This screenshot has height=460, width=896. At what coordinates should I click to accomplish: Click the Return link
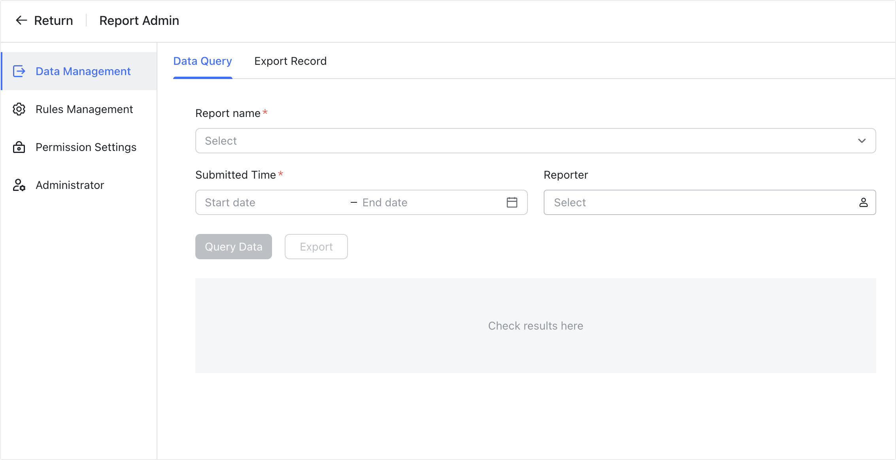pos(53,20)
